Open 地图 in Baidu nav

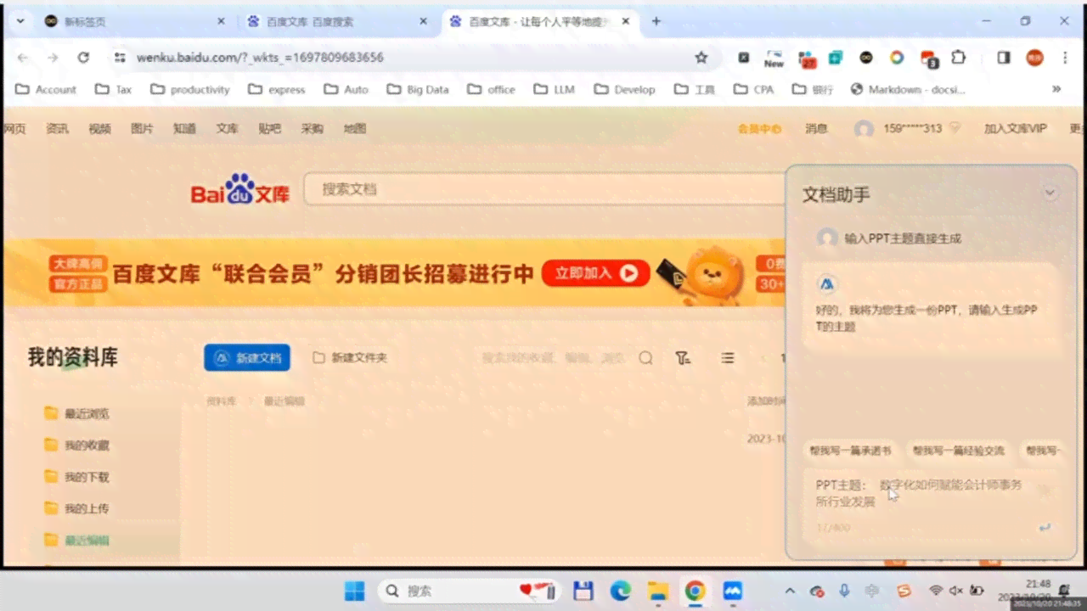coord(354,129)
